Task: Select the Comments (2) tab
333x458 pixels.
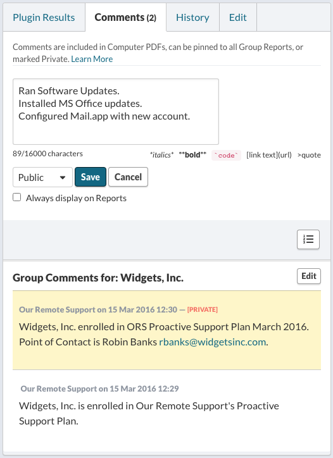Action: pos(125,18)
